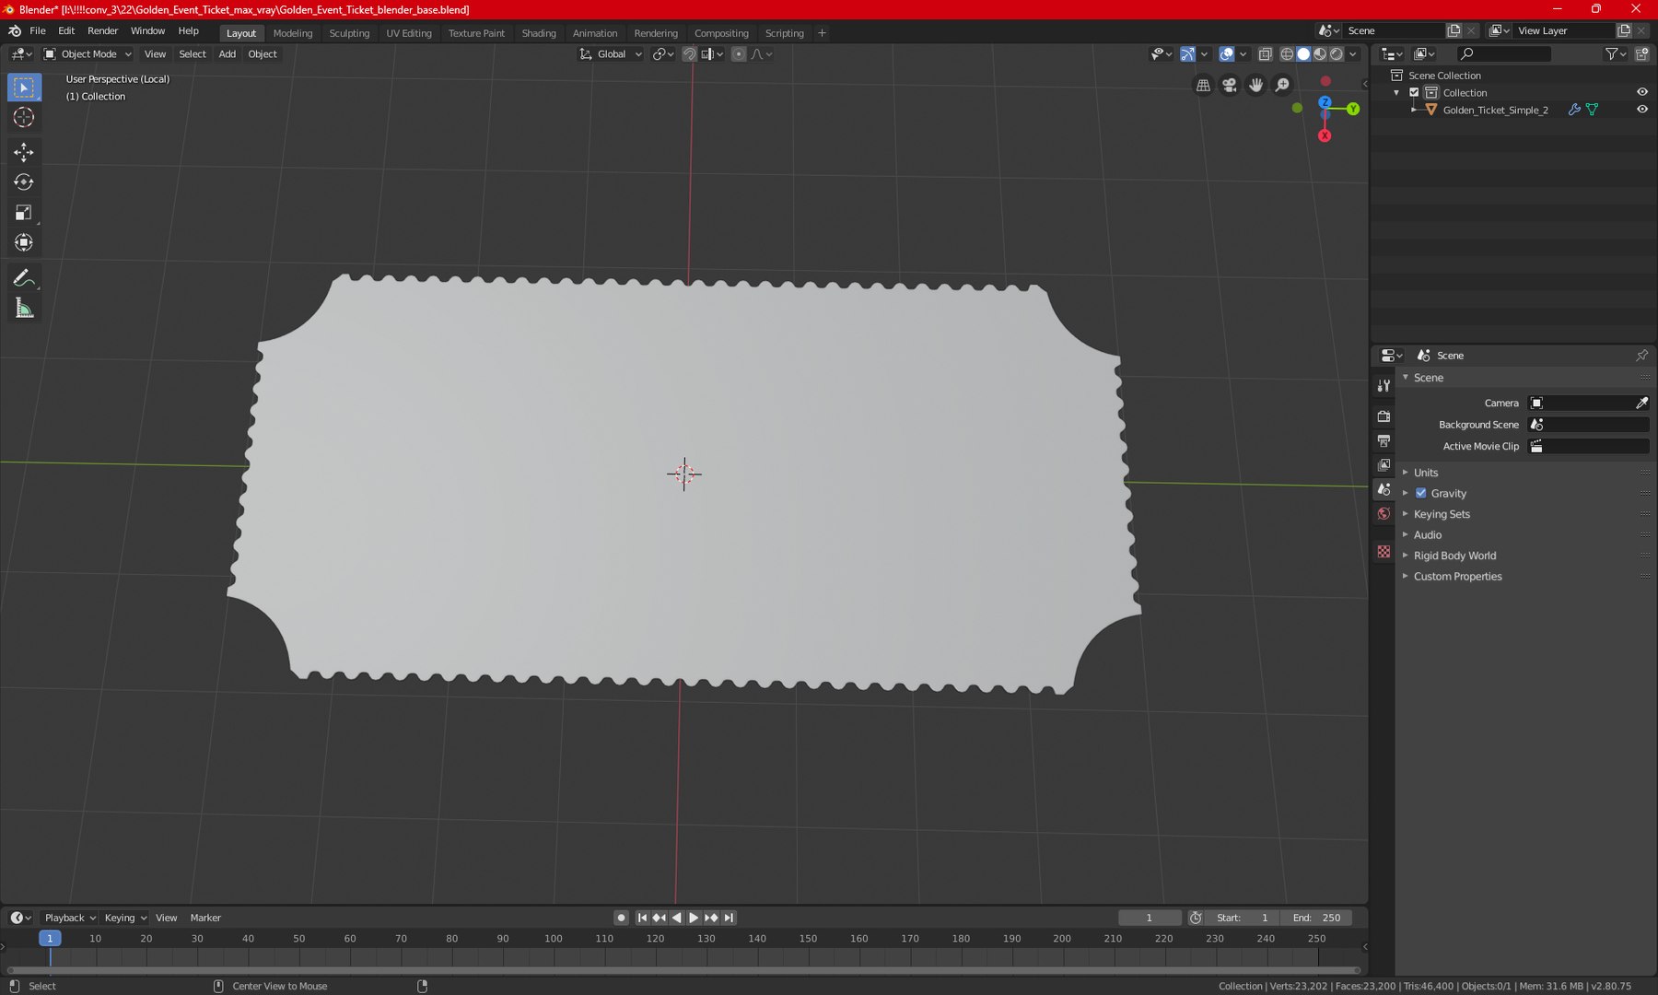Pick the Measure tool

tap(24, 309)
